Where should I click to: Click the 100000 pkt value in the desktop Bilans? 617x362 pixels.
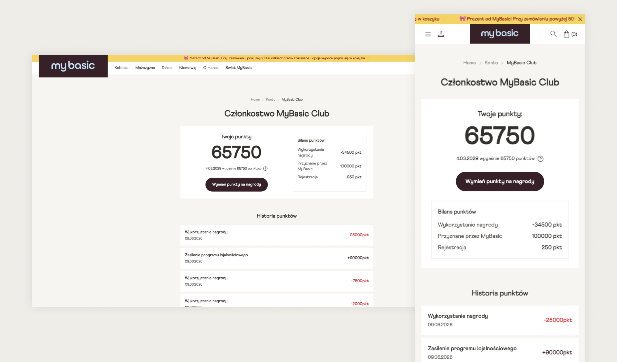point(351,166)
